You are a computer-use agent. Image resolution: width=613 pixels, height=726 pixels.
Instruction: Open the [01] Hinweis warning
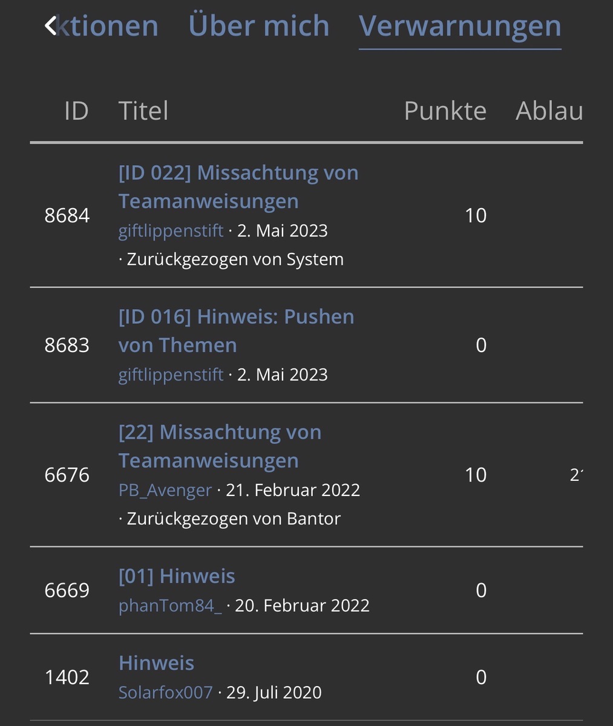[x=177, y=576]
